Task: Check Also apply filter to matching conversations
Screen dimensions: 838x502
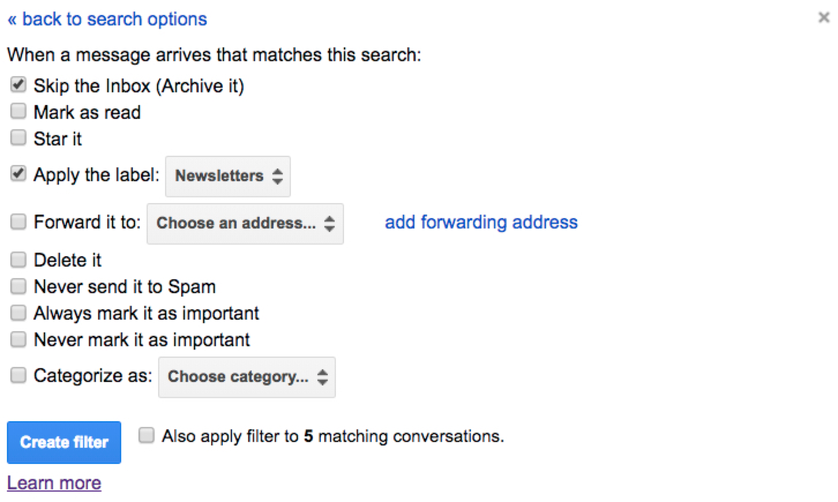Action: point(147,435)
